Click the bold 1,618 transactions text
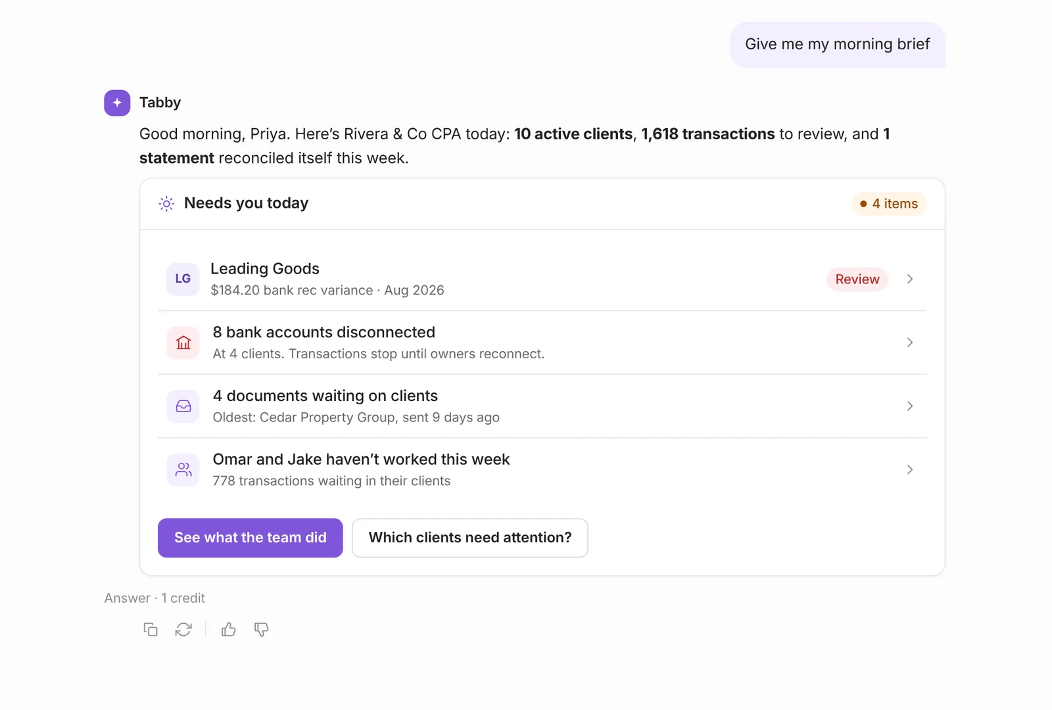The image size is (1052, 710). pos(708,134)
